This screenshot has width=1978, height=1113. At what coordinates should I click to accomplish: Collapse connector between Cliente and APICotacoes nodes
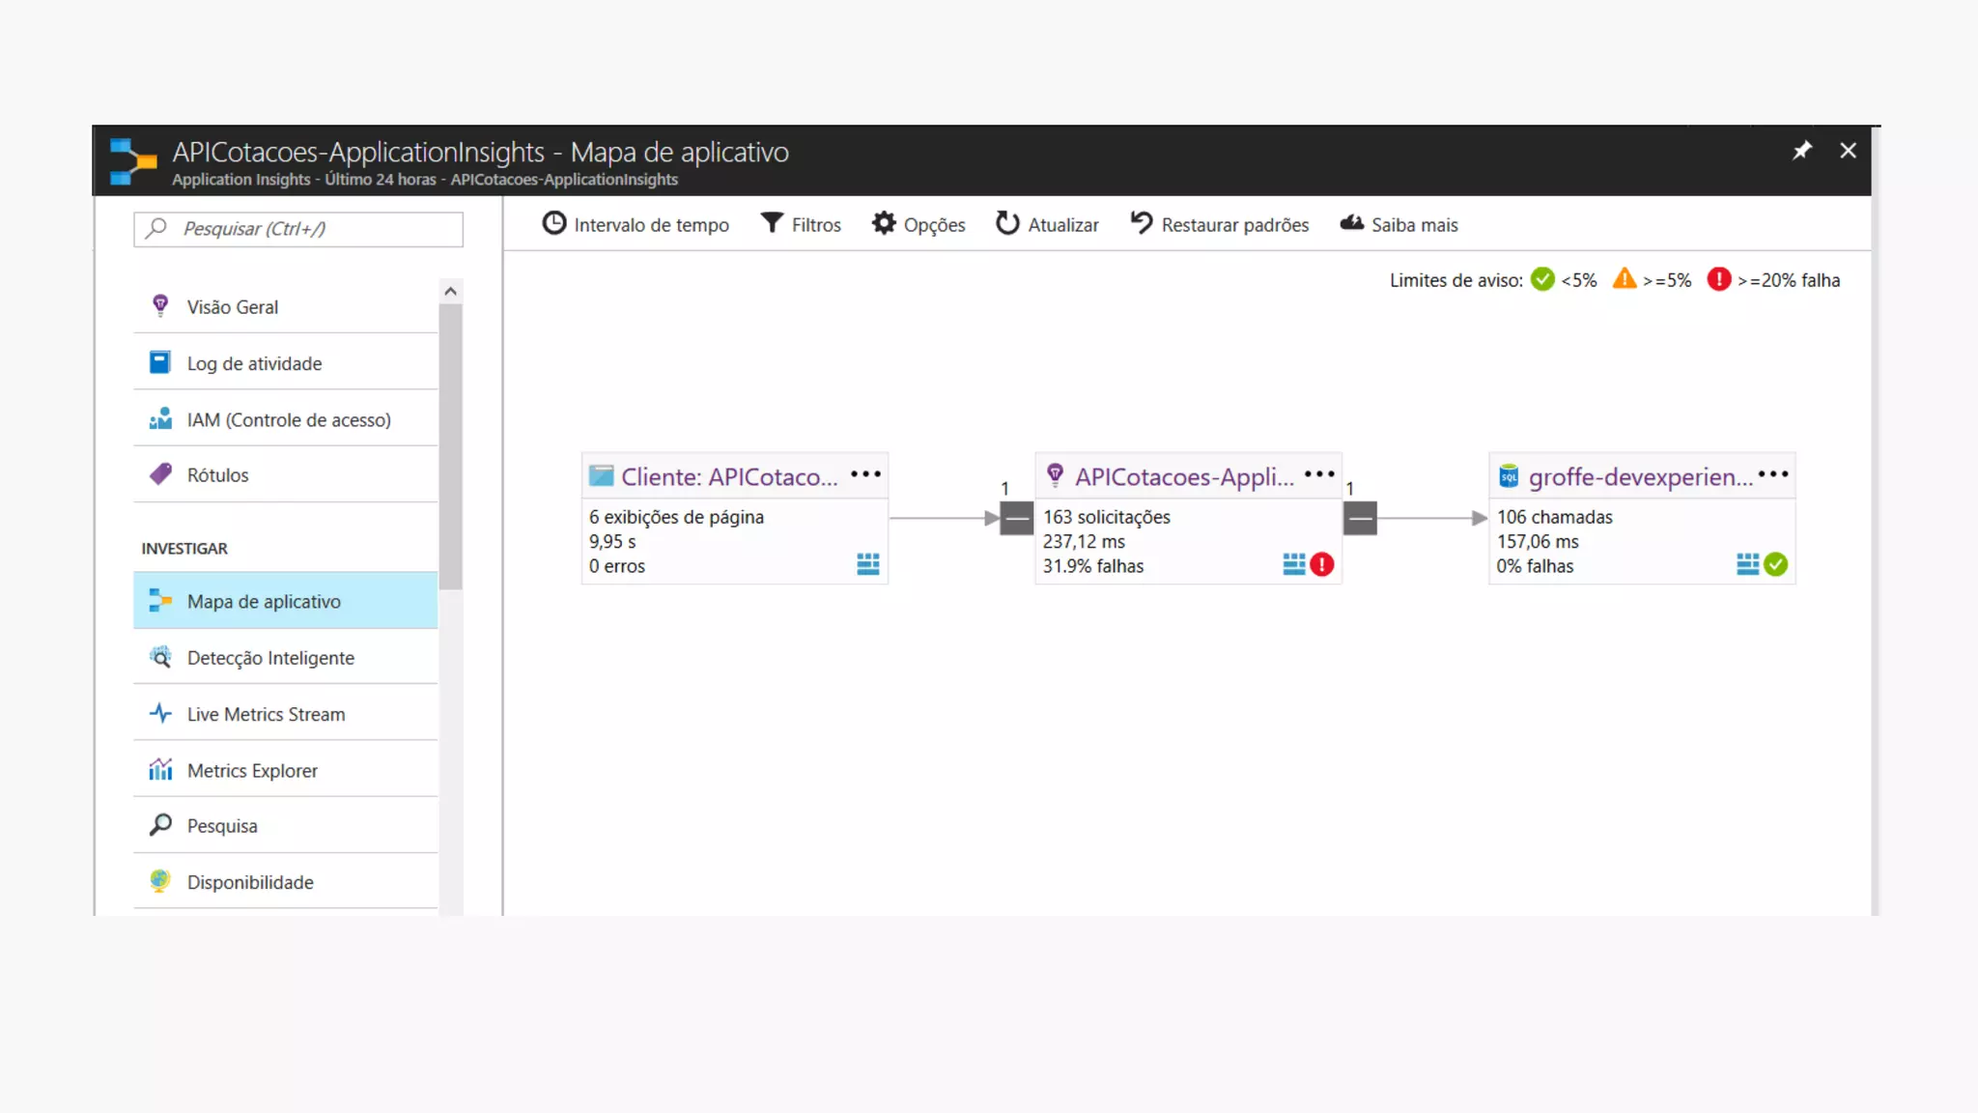(1016, 519)
